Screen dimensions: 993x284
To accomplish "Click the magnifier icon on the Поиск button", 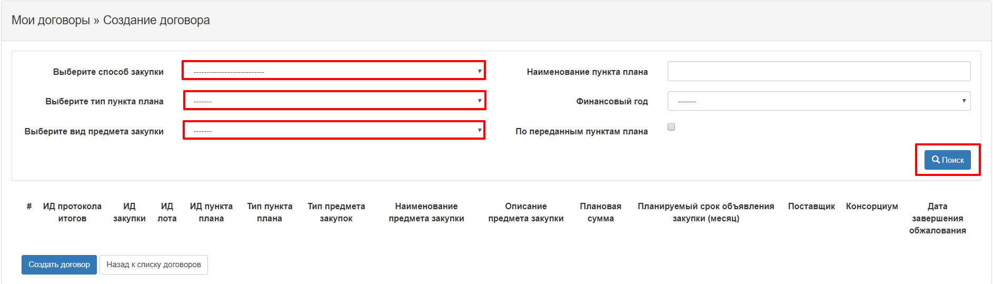I will [x=936, y=160].
